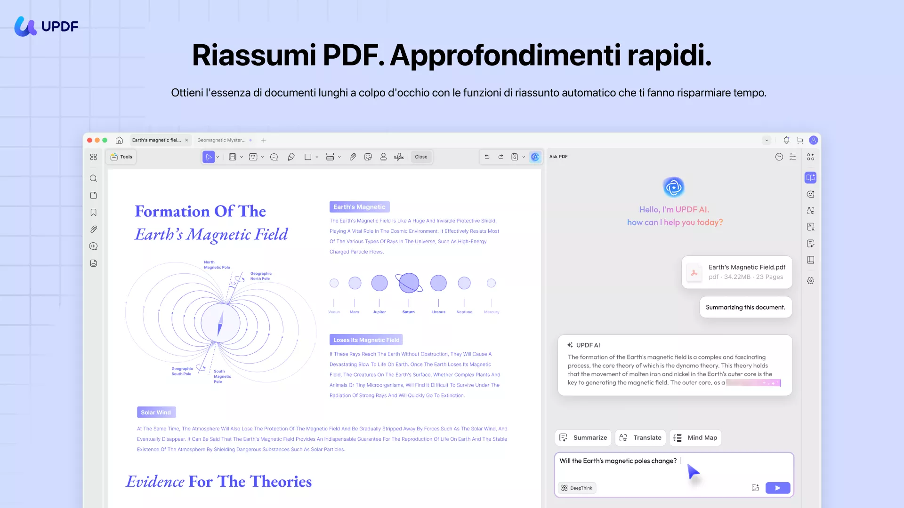Click the Summarize button
This screenshot has height=508, width=904.
coord(583,437)
